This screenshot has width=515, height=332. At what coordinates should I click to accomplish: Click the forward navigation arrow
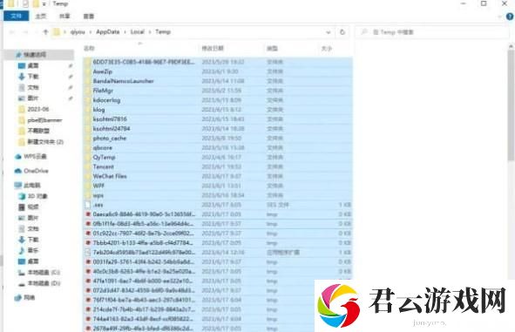[x=25, y=32]
